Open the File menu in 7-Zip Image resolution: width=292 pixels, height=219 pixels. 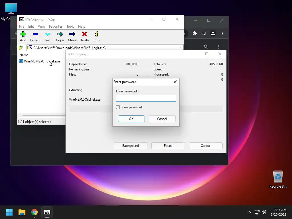coord(22,27)
